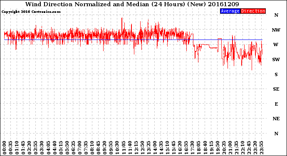
Task: Click the 18:40 time axis label
Action: 205,148
